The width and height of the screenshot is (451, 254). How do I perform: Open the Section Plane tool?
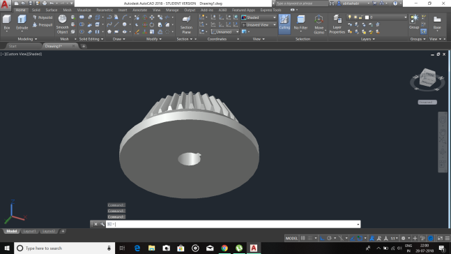[186, 24]
